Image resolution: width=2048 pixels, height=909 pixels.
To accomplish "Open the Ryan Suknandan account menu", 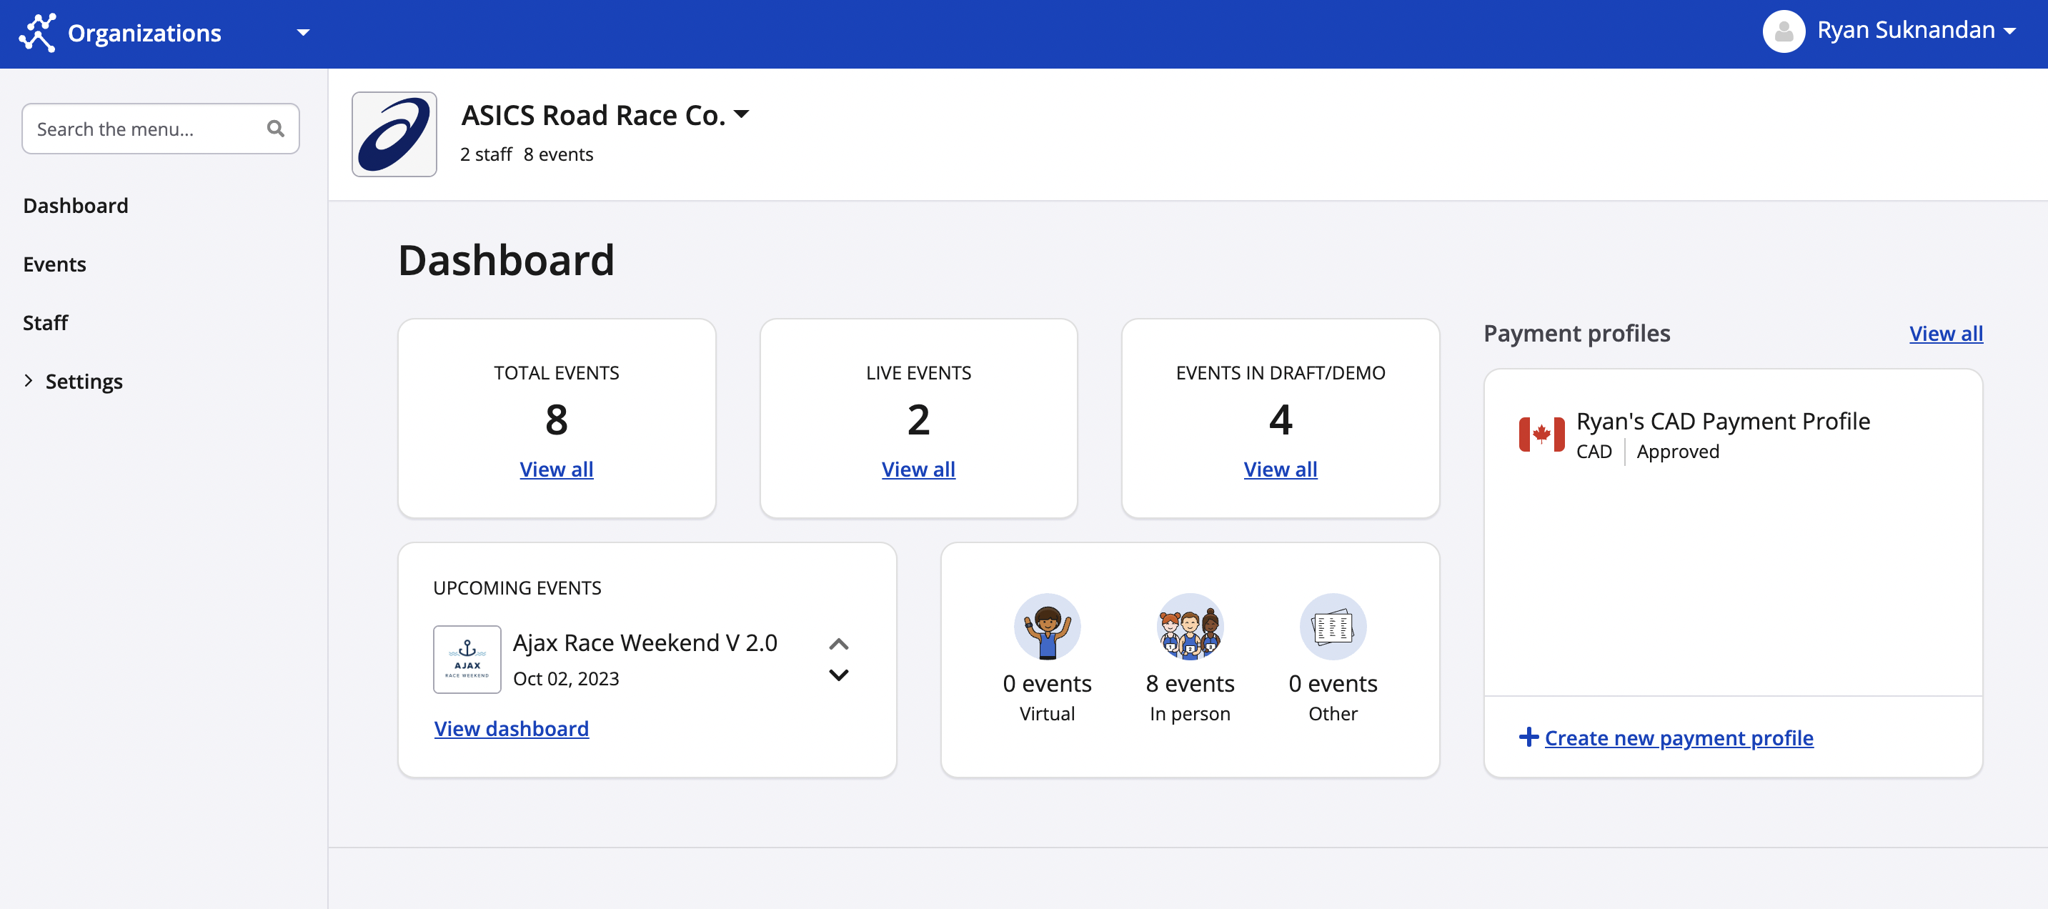I will coord(2009,32).
